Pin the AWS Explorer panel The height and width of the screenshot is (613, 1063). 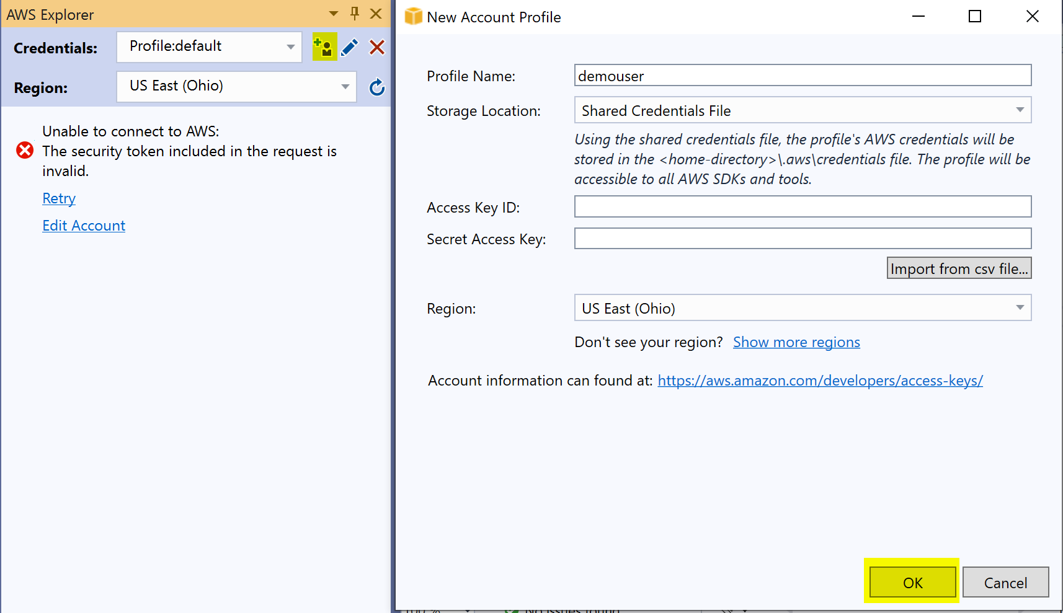tap(354, 13)
